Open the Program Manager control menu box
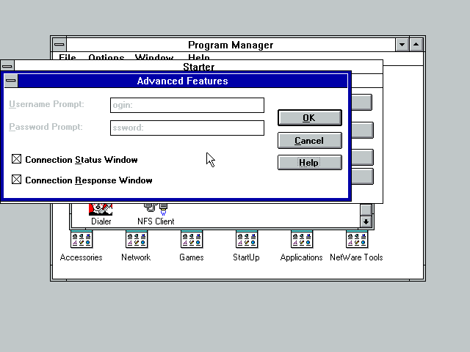Screen dimensions: 470x352 59,45
